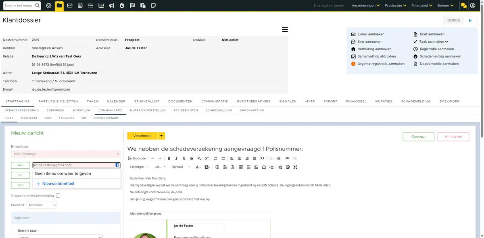Viewport: 484px width, 238px height.
Task: Switch to the HYPOTHEEKADVIES tab
Action: point(253,101)
